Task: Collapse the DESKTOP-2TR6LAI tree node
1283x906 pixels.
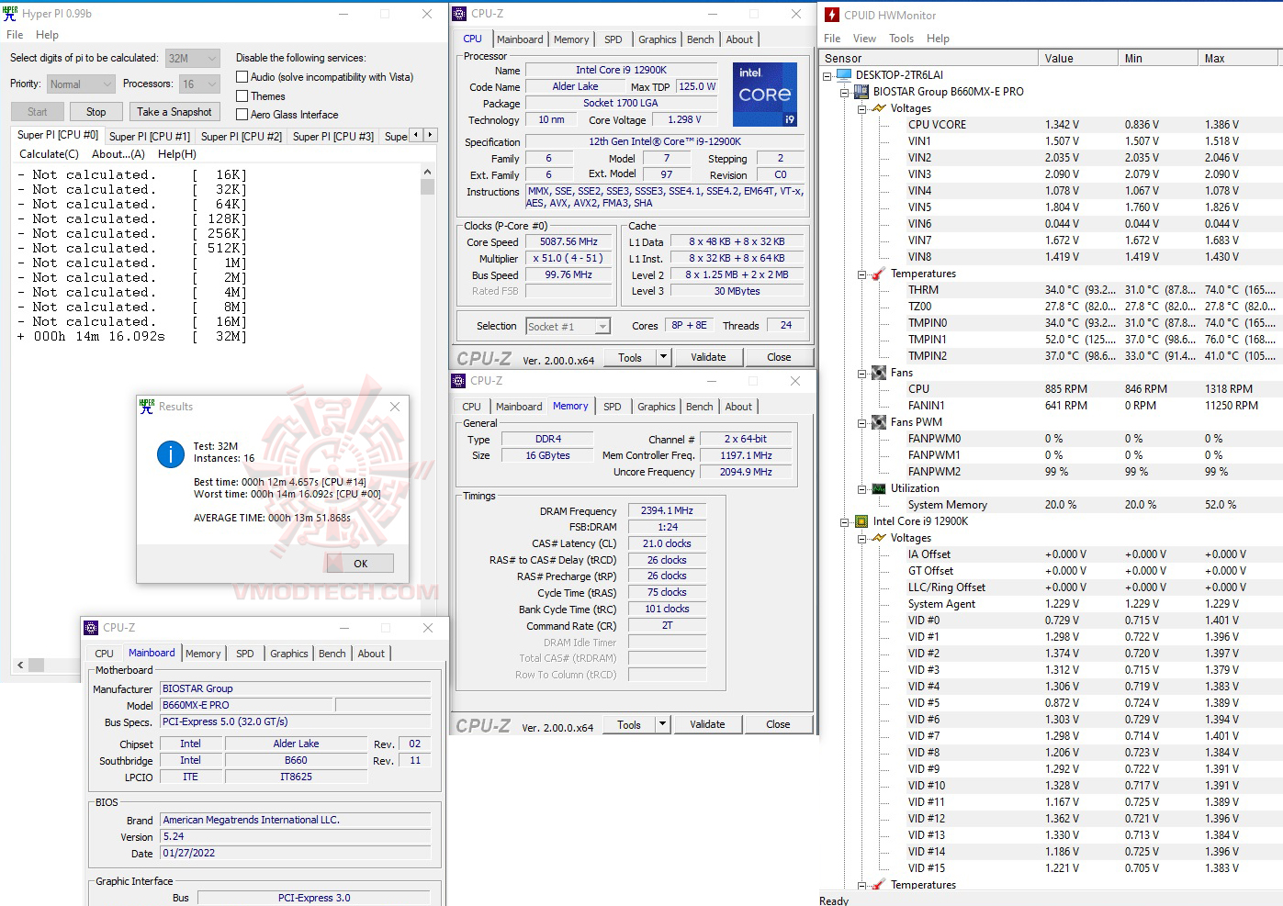Action: click(x=827, y=75)
